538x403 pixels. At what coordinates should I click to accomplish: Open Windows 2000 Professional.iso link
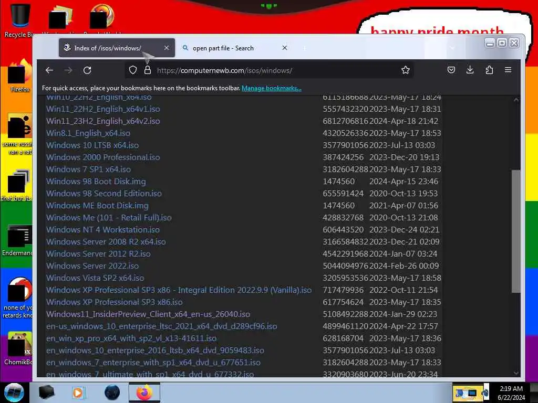click(x=103, y=157)
